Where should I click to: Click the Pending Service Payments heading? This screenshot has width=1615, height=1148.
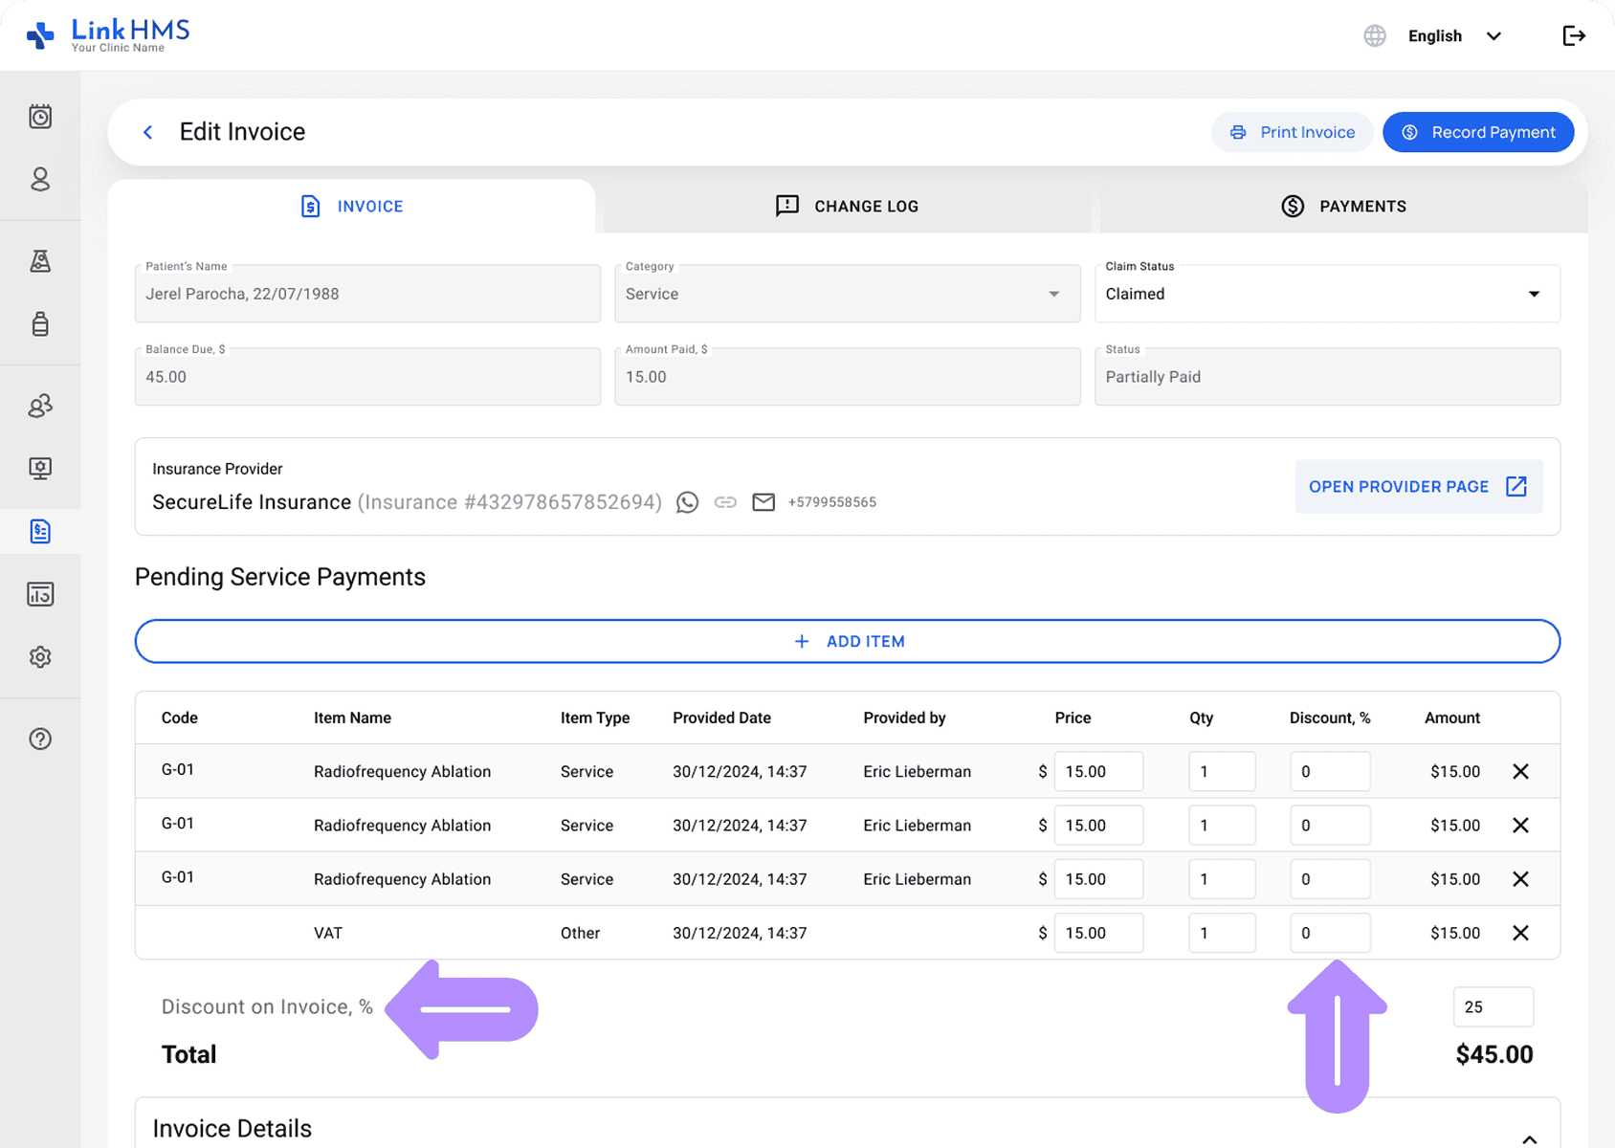pos(280,577)
